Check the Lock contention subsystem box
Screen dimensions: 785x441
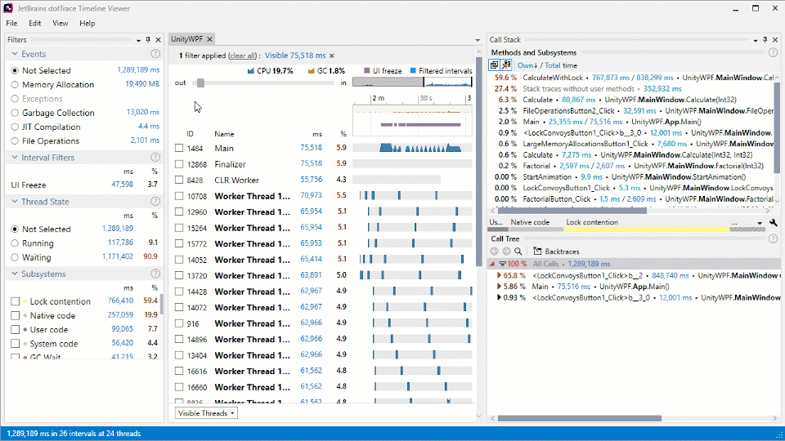point(15,301)
